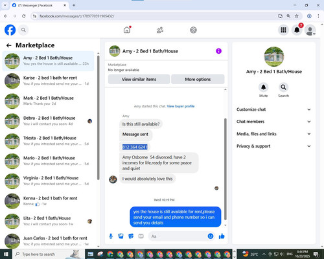
Task: Open the Friends icon in top nav
Action: pyautogui.click(x=160, y=30)
